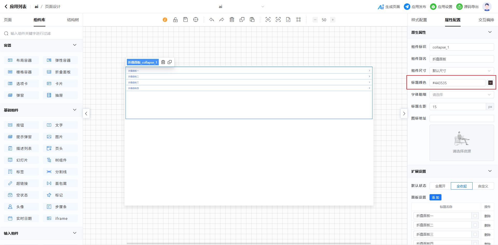498x245 pixels.
Task: Click 删除 for 折叠面板三
Action: tap(487, 235)
